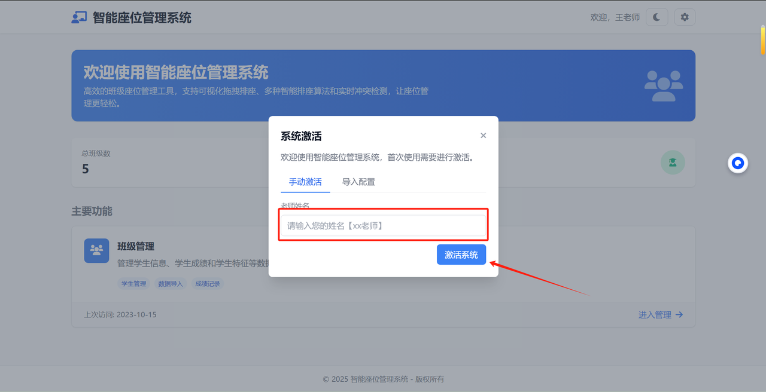Click the green graduation cap icon

coord(673,163)
